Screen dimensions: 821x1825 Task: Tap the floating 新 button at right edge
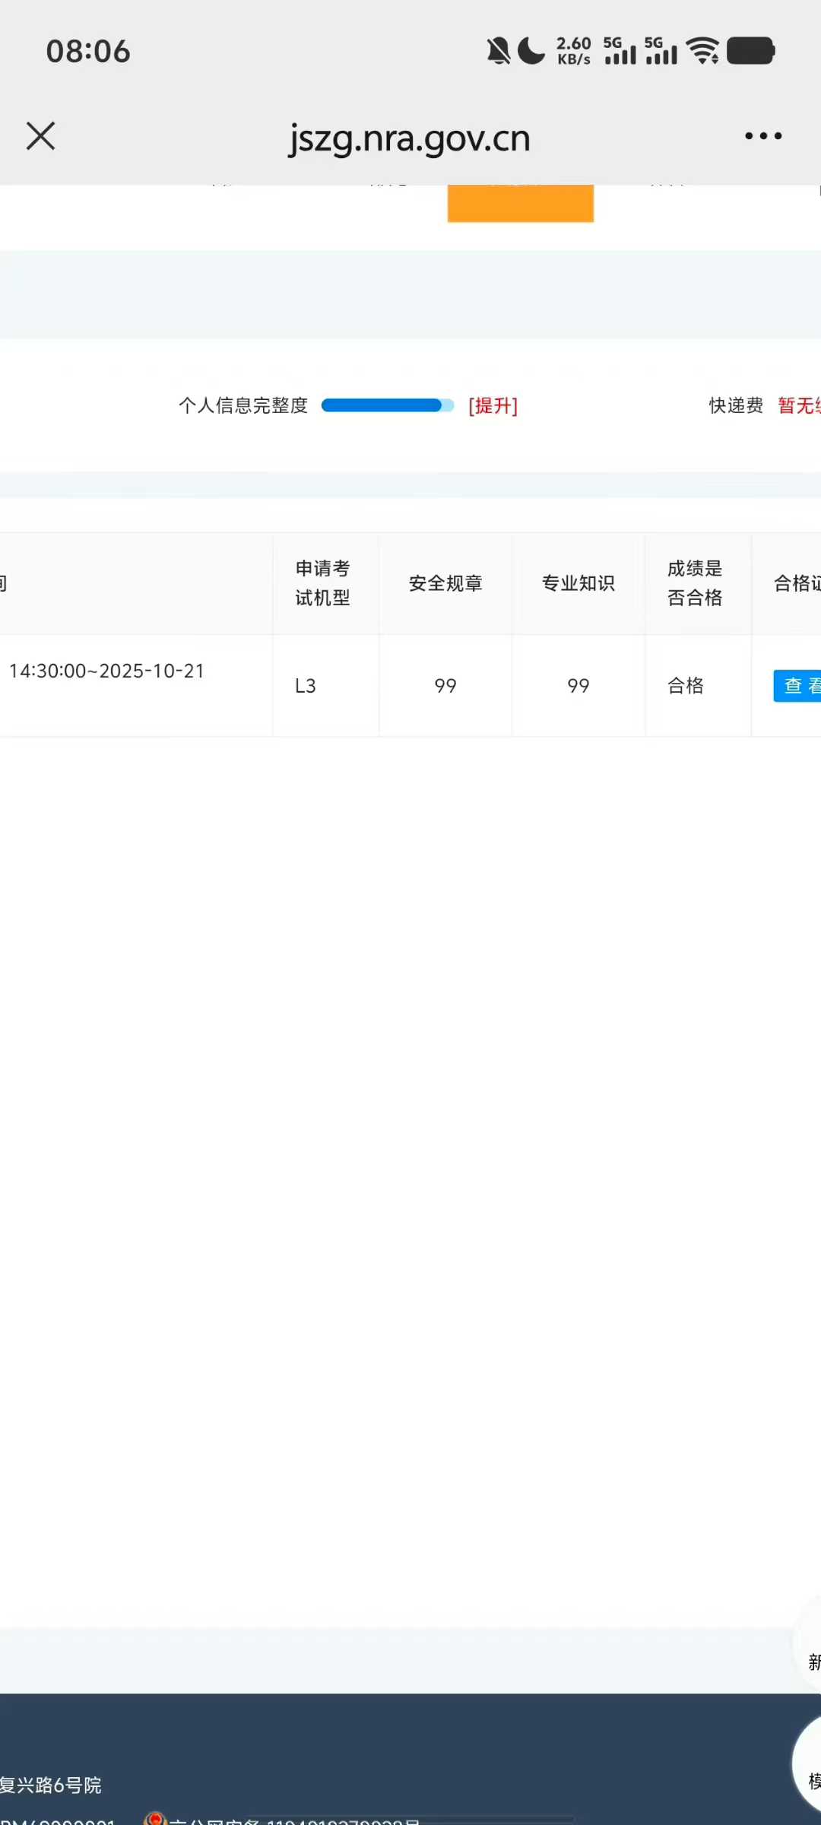(x=810, y=1662)
